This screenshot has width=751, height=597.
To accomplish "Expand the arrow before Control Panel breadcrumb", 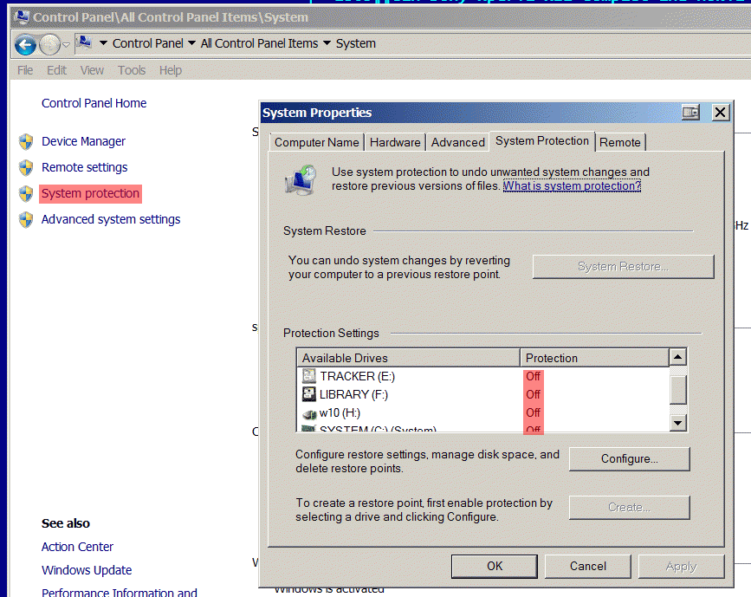I will click(103, 43).
